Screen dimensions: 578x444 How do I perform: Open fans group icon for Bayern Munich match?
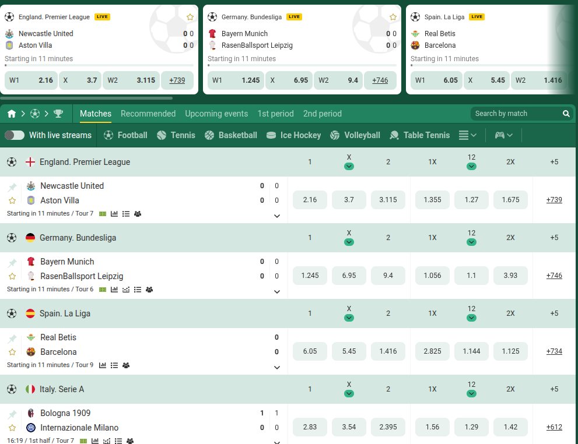[149, 290]
